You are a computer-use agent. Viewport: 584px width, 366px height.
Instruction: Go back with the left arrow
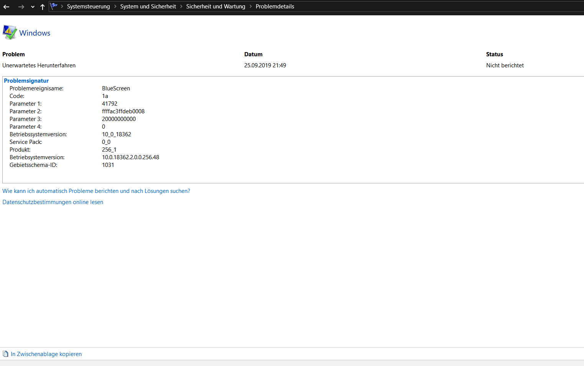[x=7, y=7]
